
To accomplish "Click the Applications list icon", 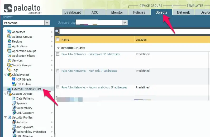I will [x=9, y=46].
